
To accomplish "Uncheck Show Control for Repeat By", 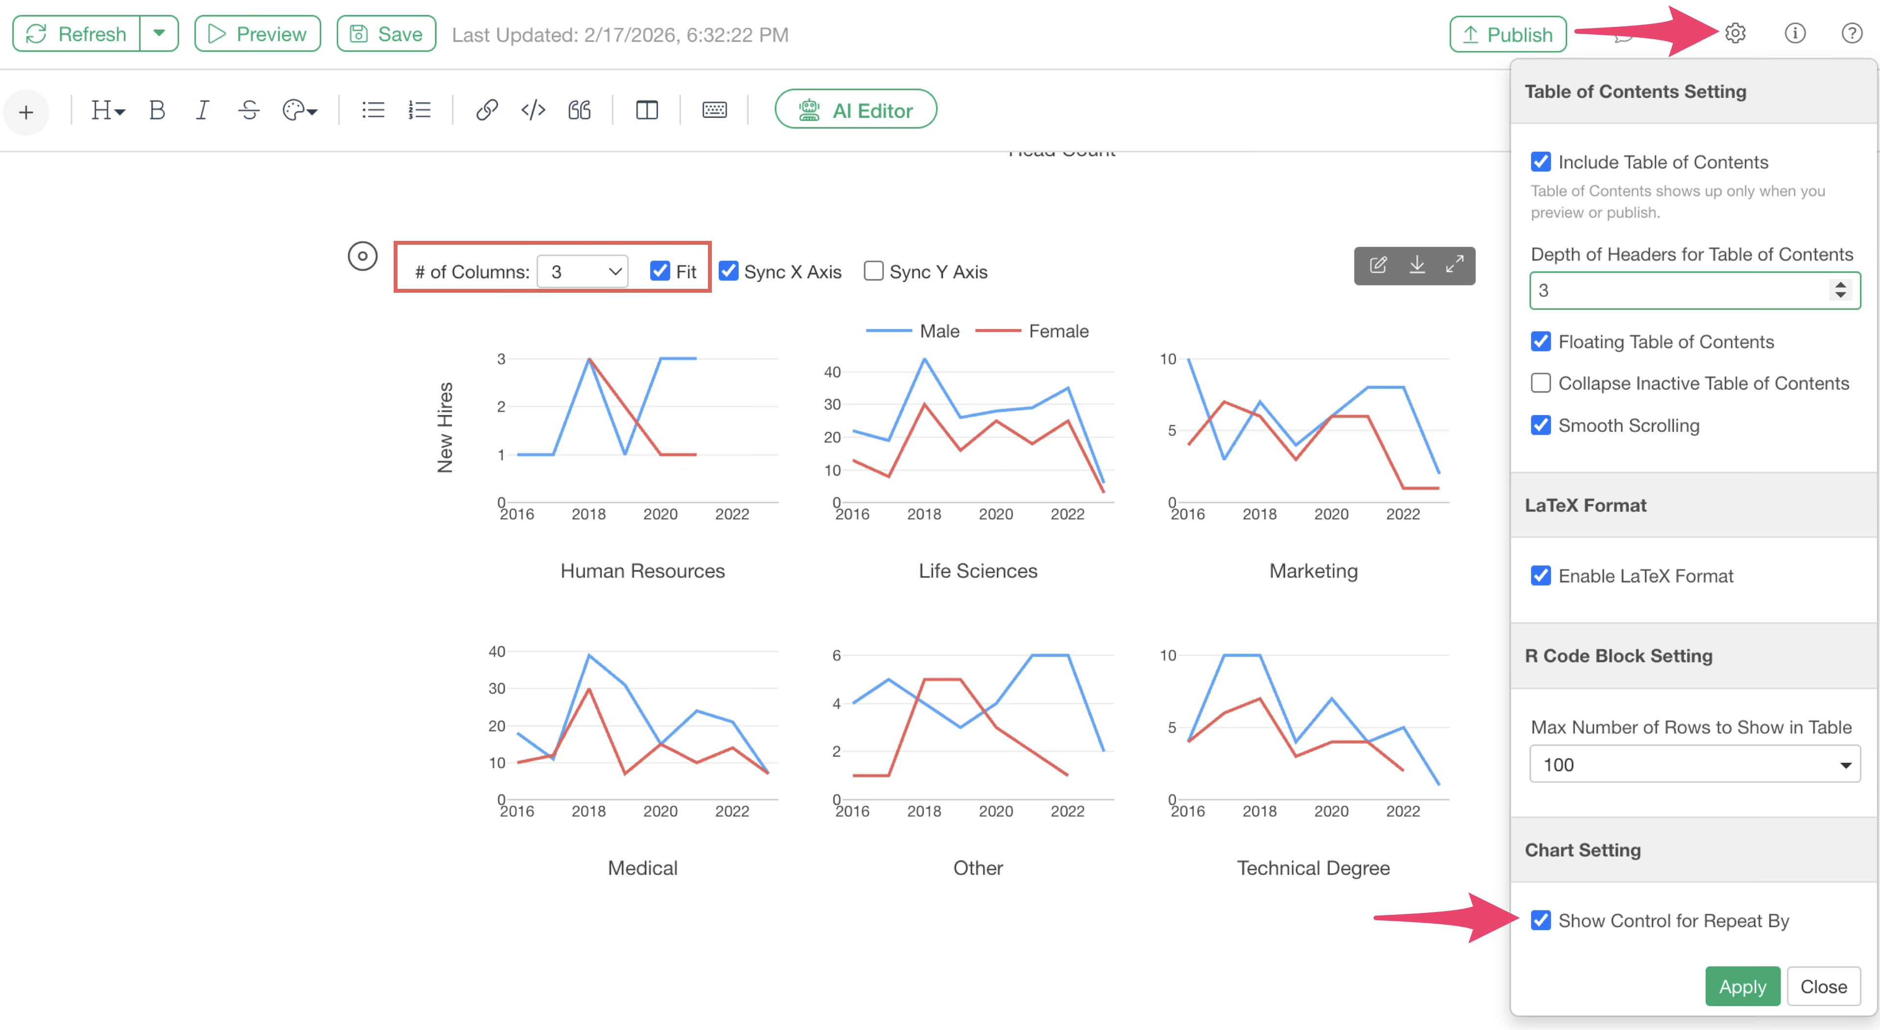I will point(1541,920).
